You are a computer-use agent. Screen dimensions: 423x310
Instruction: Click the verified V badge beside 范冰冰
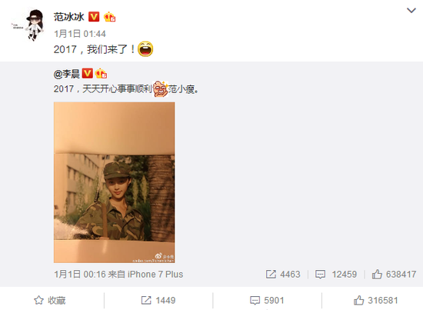[94, 17]
